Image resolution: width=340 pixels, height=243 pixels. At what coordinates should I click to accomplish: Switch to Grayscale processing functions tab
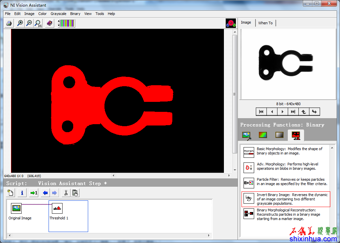coord(279,135)
